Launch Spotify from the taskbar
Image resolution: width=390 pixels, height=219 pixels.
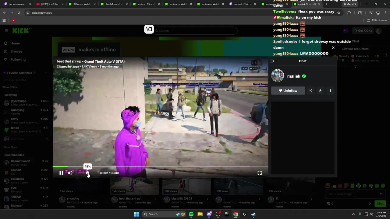(x=191, y=214)
